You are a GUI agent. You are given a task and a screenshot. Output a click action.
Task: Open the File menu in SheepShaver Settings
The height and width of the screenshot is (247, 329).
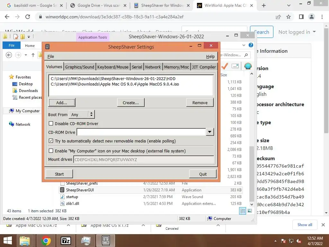click(x=50, y=57)
